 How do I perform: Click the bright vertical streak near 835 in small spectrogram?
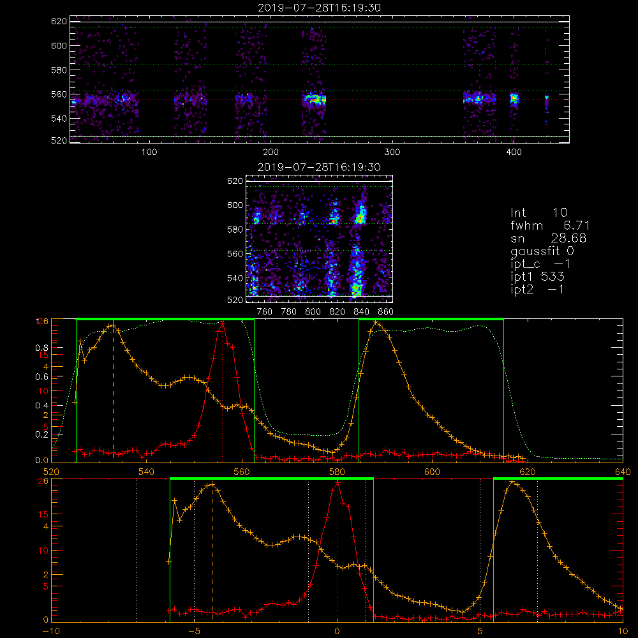coord(357,272)
